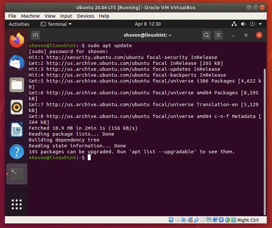Click 'Fetched 18.9 MB in 2min 1s' line

tap(83, 128)
